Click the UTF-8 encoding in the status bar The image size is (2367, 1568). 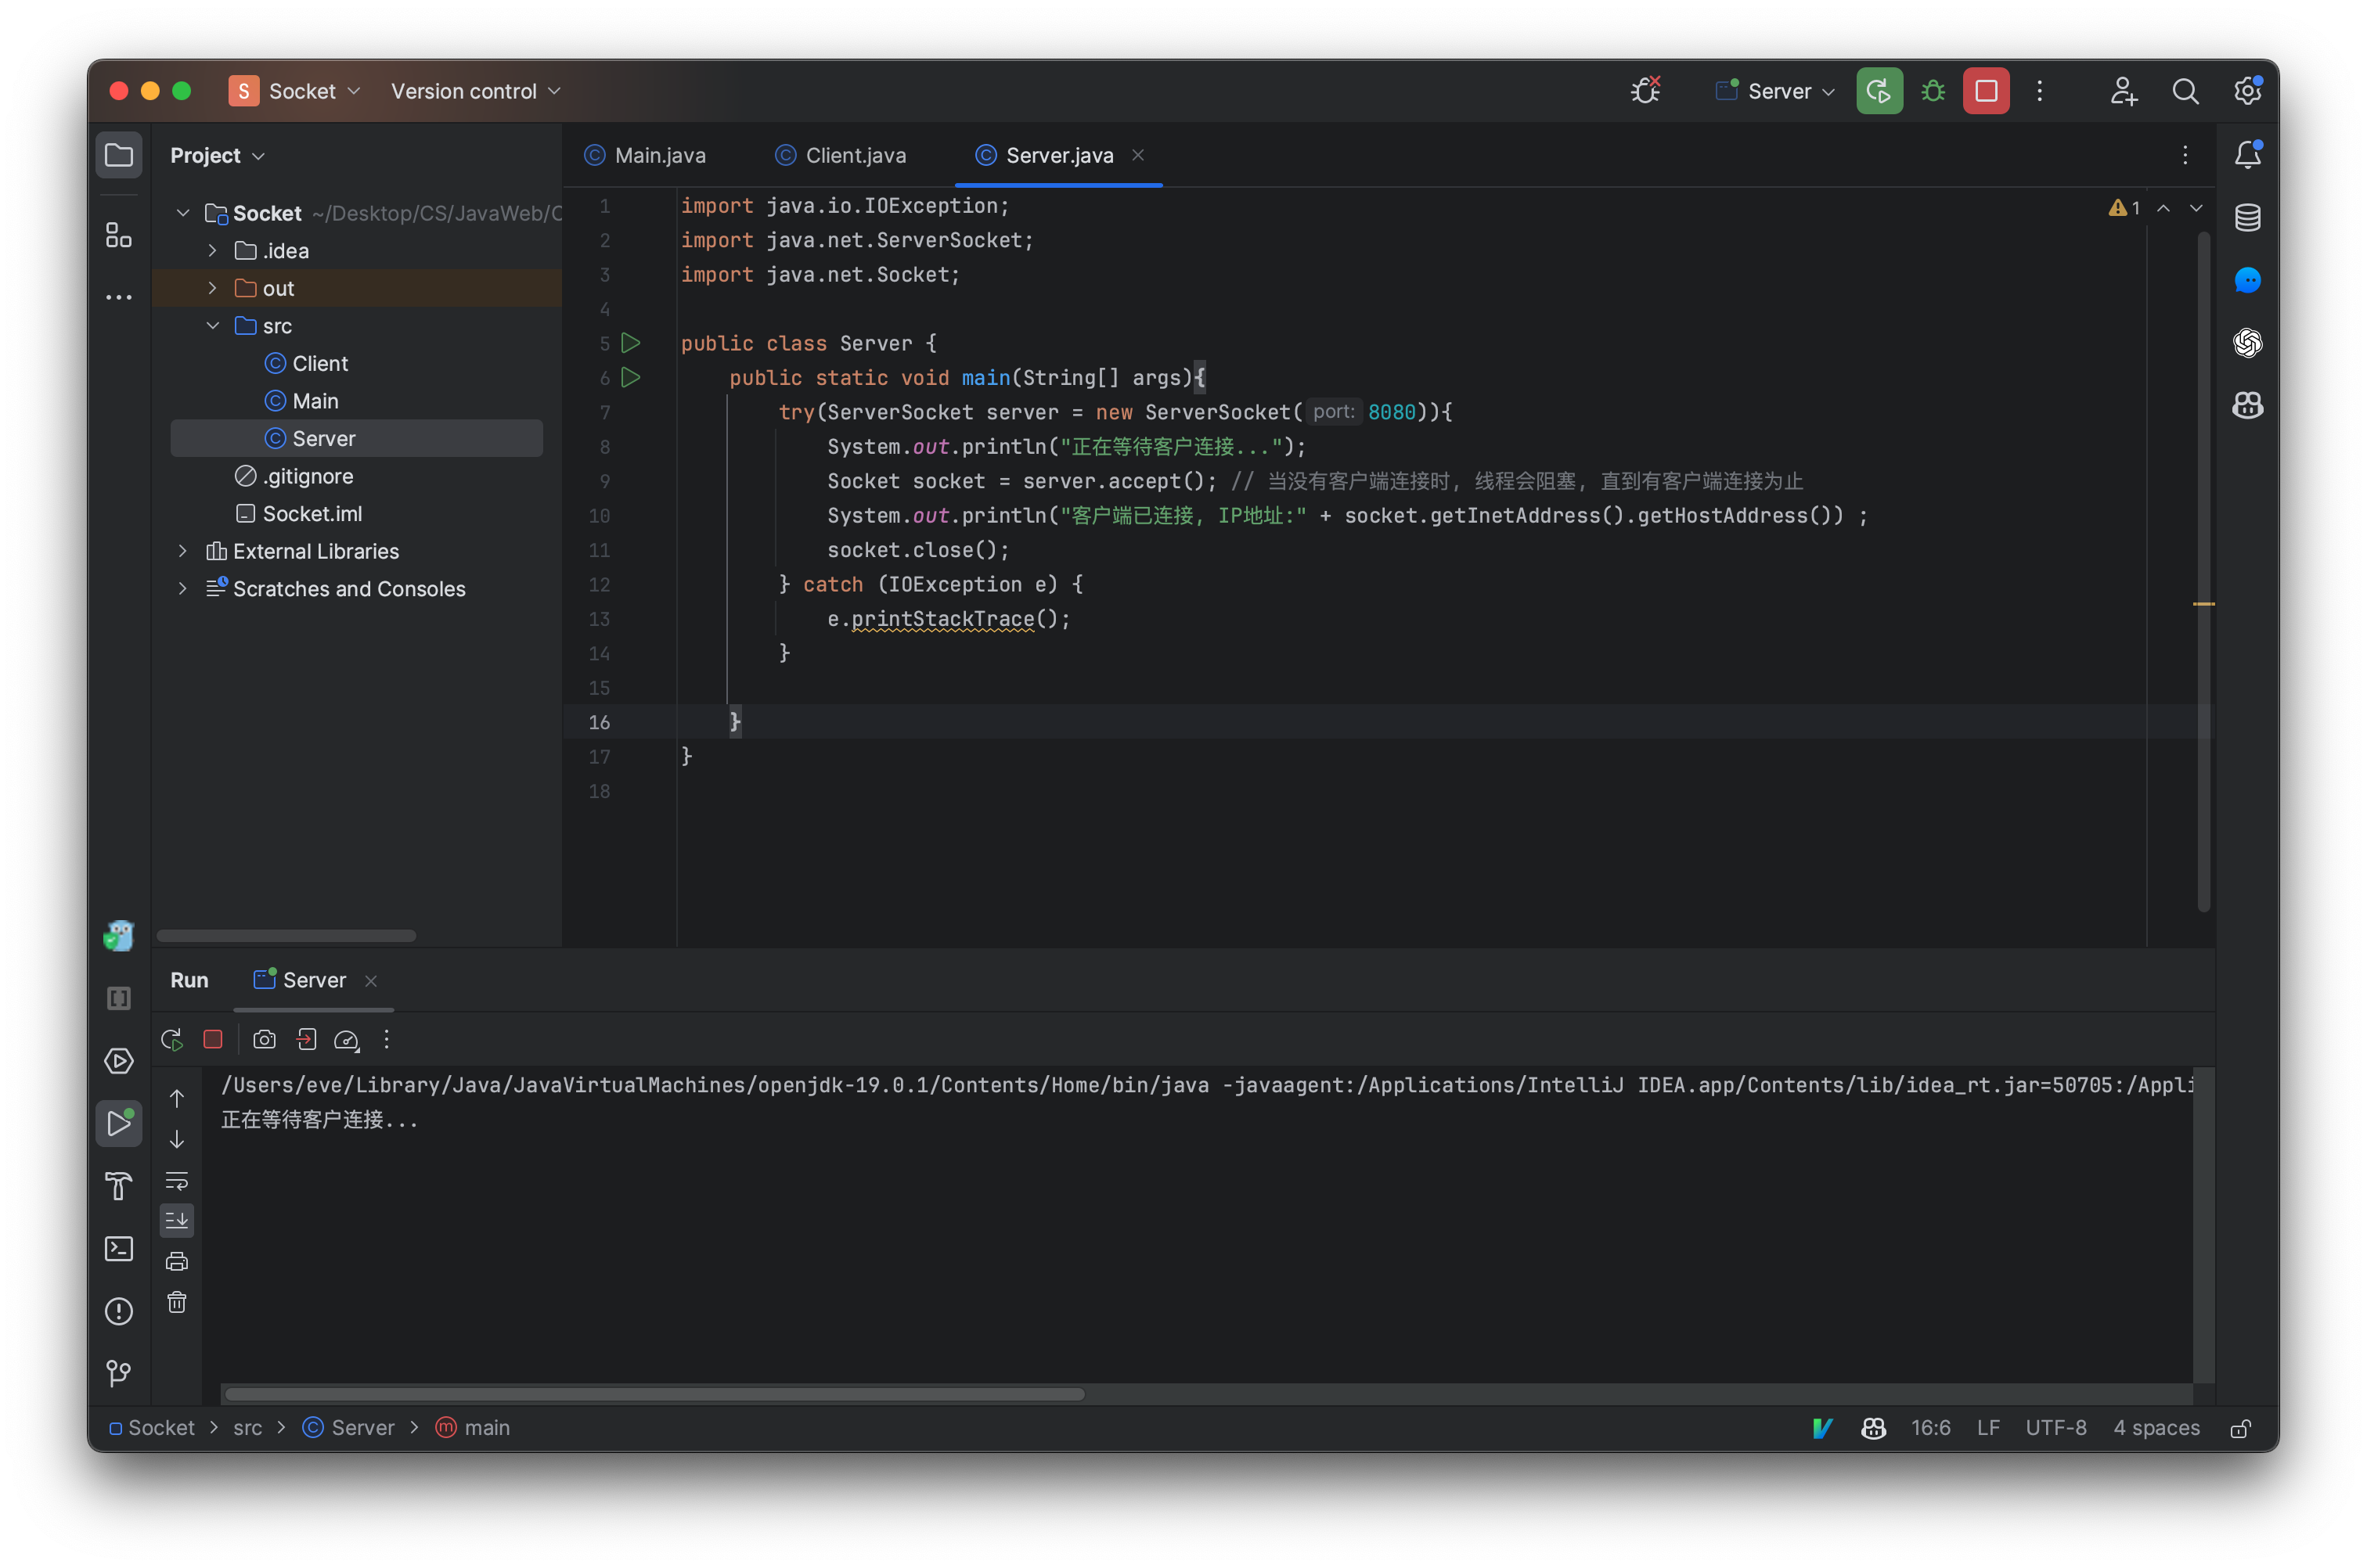(2055, 1428)
